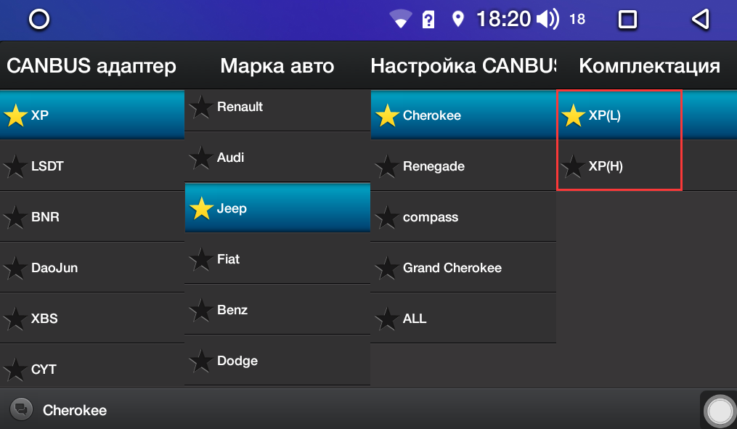Select Grand Cherokee CANBUS setting
Viewport: 737px width, 429px height.
[463, 267]
